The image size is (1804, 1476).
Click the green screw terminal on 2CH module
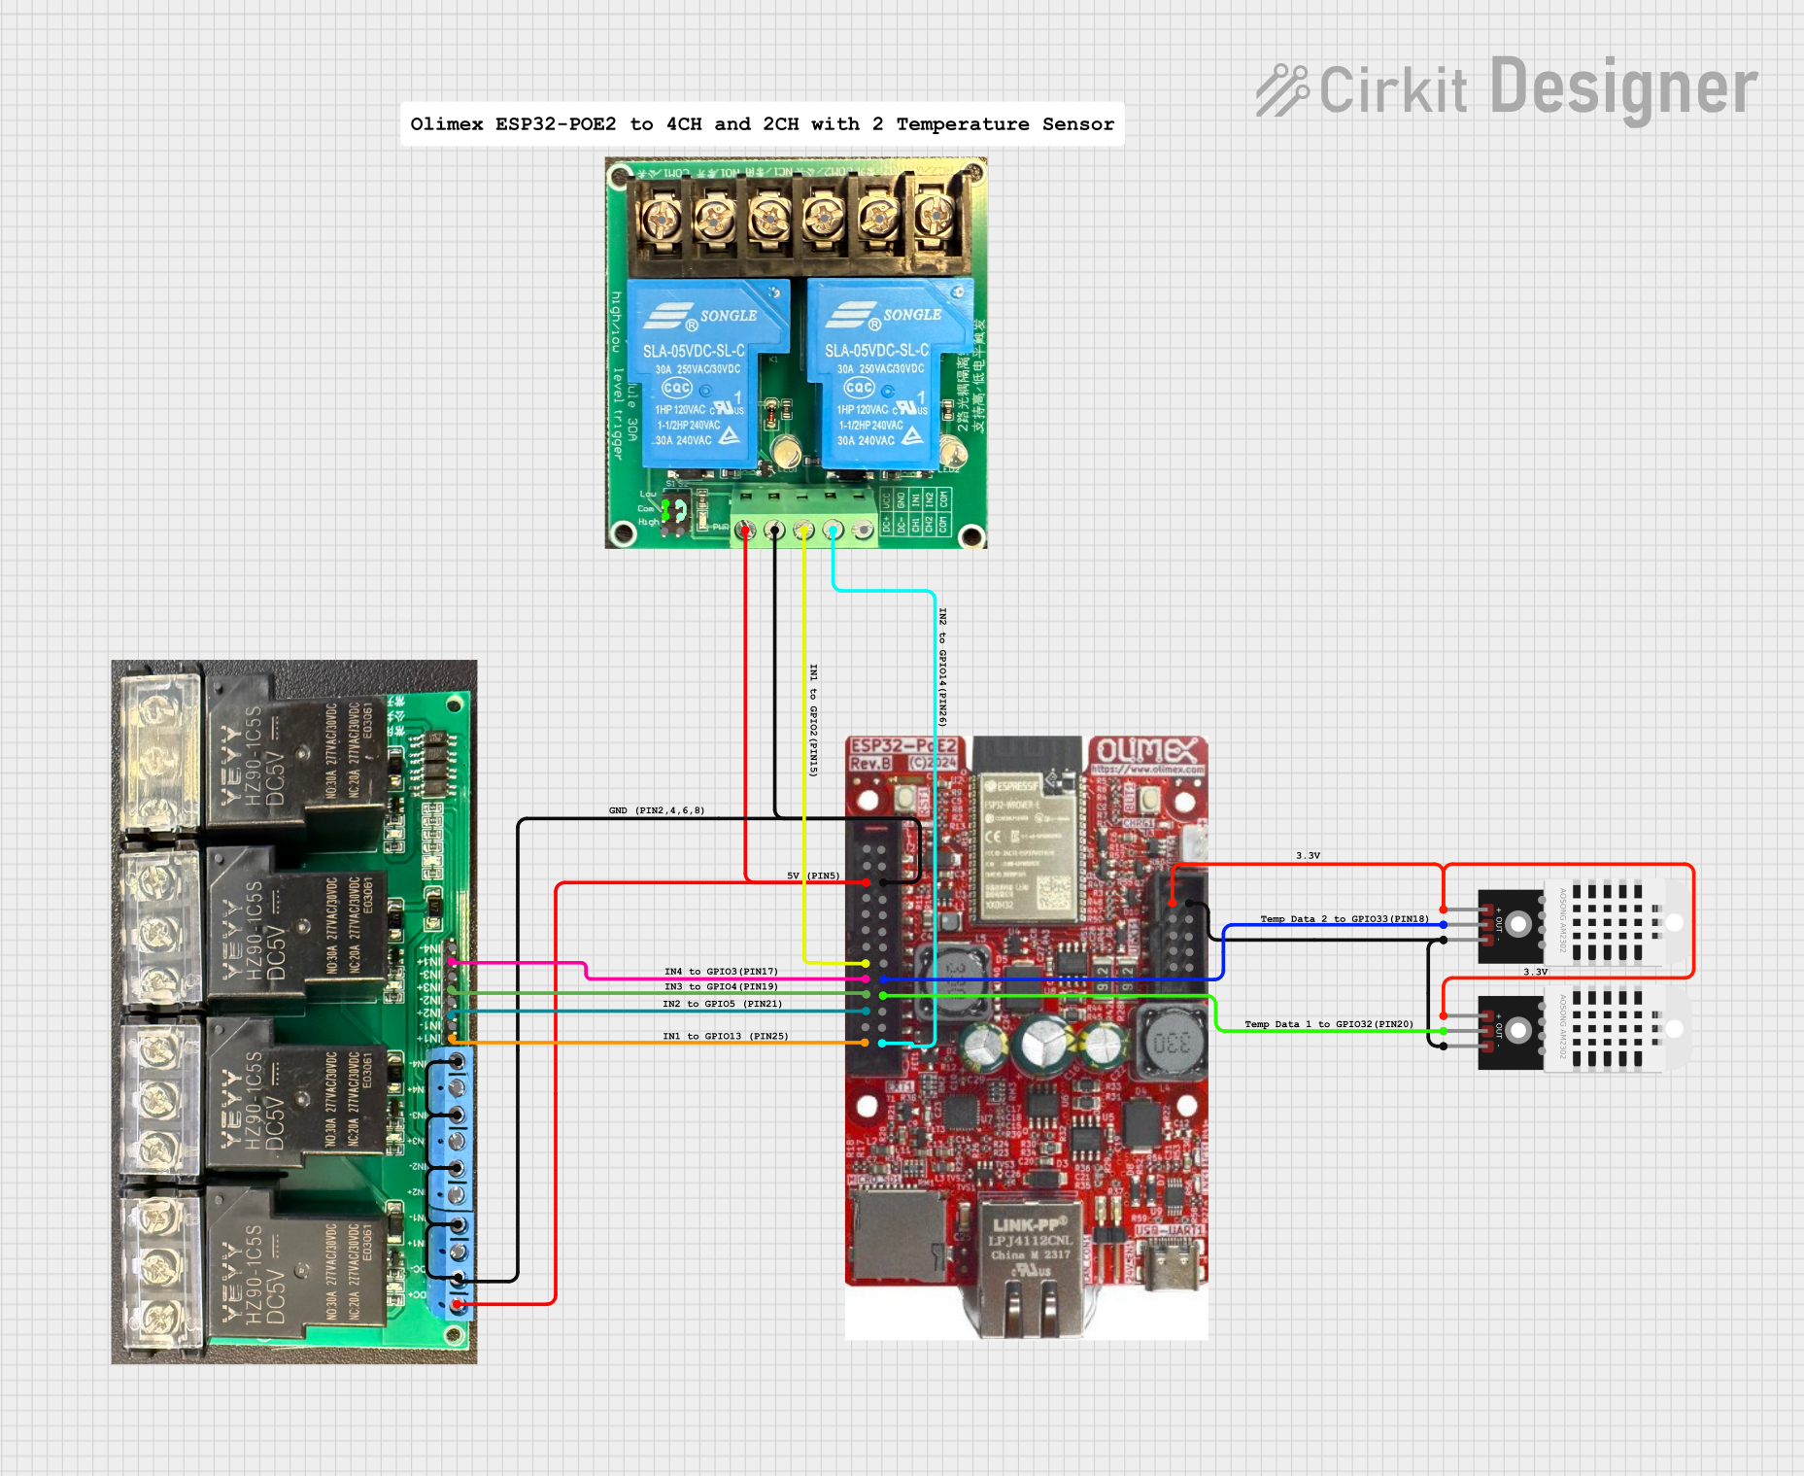tap(803, 516)
